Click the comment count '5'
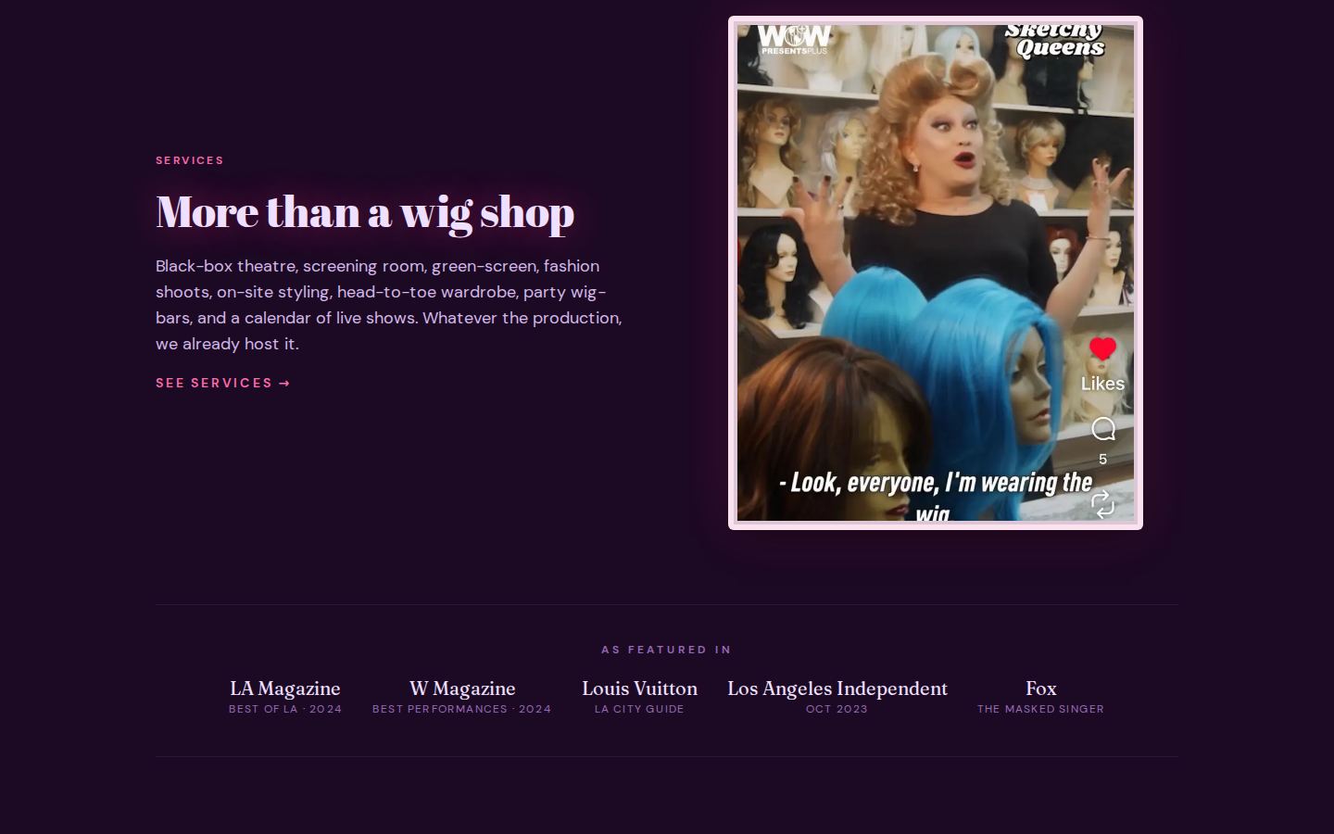This screenshot has height=834, width=1334. (1102, 459)
